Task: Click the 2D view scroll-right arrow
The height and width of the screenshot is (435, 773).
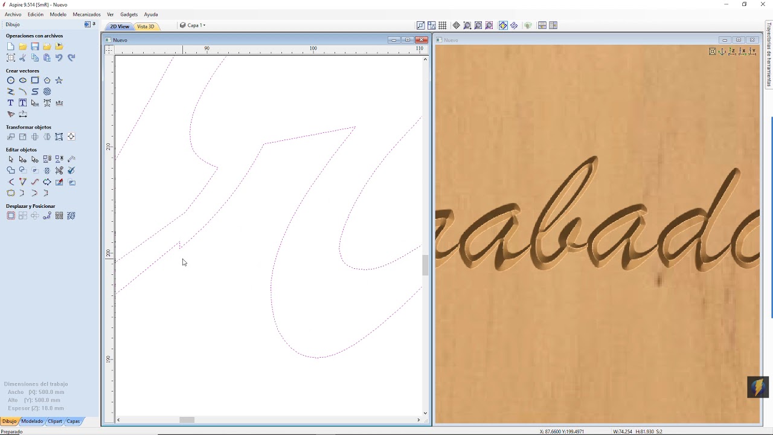Action: 419,420
